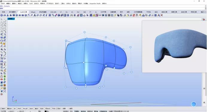The image size is (207, 112).
Task: Click the black A-shaped figure toolbar icon
Action: coord(35,15)
